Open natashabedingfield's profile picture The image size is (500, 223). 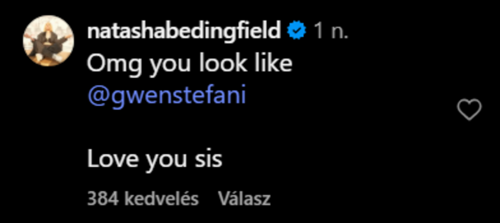[48, 41]
